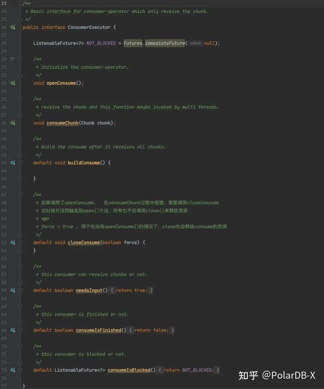This screenshot has width=324, height=389.
Task: Collapse the Chinese Javadoc fold at line 47
Action: [21, 195]
